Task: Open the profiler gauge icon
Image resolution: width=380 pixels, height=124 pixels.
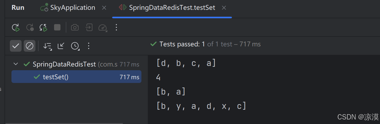Action: (103, 27)
